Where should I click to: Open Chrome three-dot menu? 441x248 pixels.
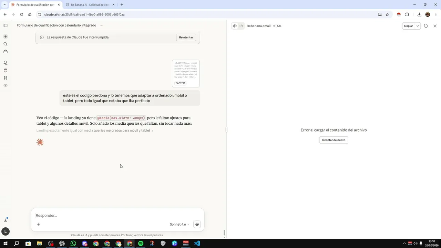436,14
